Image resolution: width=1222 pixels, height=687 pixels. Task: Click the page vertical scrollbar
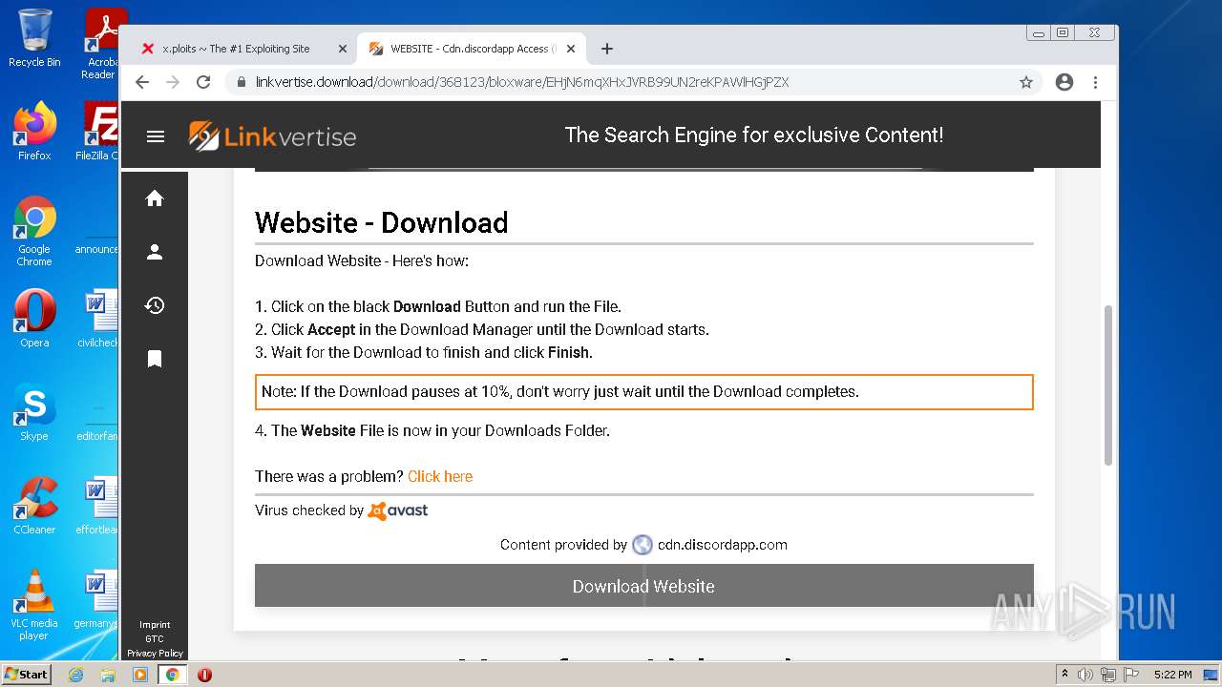[1108, 385]
